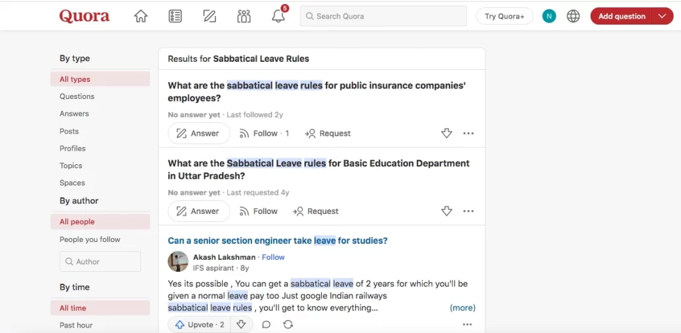The width and height of the screenshot is (681, 333).
Task: Upvote Akash Lakshman's answer
Action: (200, 325)
